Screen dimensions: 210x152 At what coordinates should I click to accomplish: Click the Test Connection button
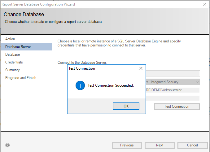click(x=177, y=106)
